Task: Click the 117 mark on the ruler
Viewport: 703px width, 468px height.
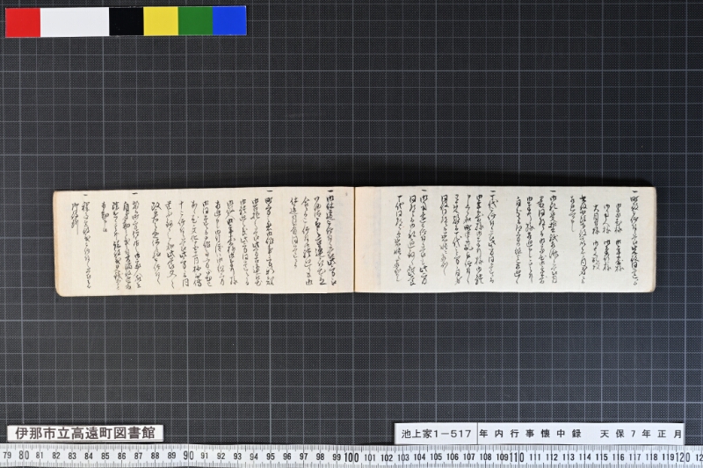Action: (634, 457)
